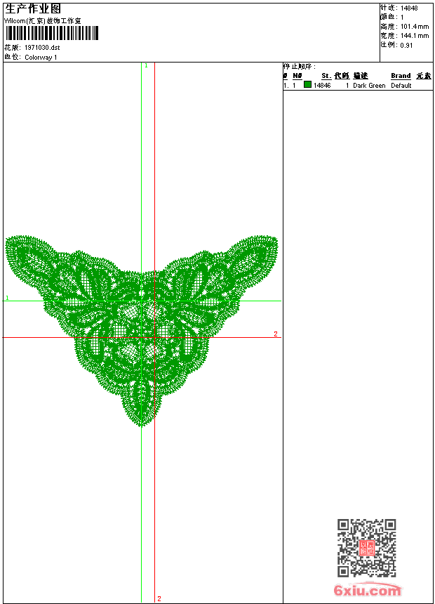Click the QR code in the right panel

(366, 548)
